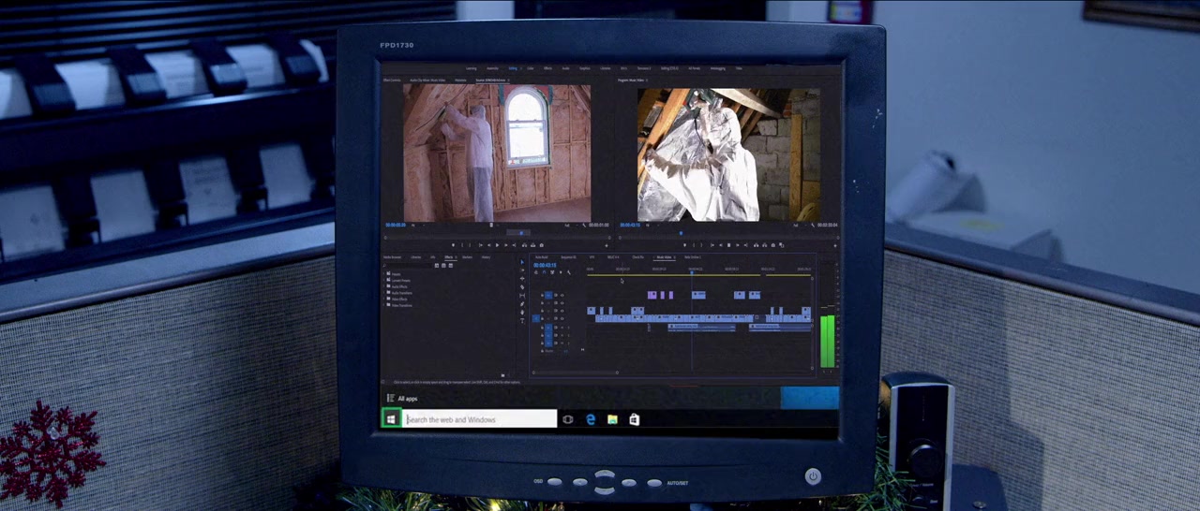Expand the Audio Transitions folder
The image size is (1200, 511).
pos(401,293)
